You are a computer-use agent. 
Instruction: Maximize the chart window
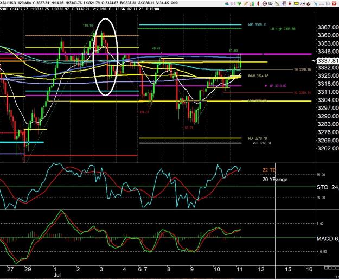328,3
